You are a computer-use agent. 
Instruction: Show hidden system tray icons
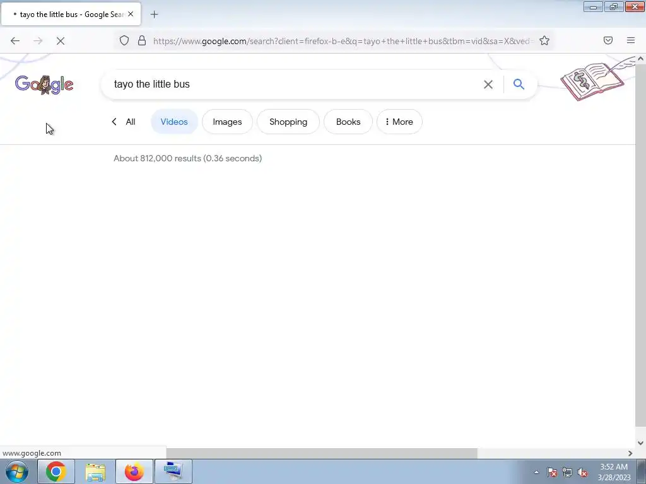pos(536,472)
